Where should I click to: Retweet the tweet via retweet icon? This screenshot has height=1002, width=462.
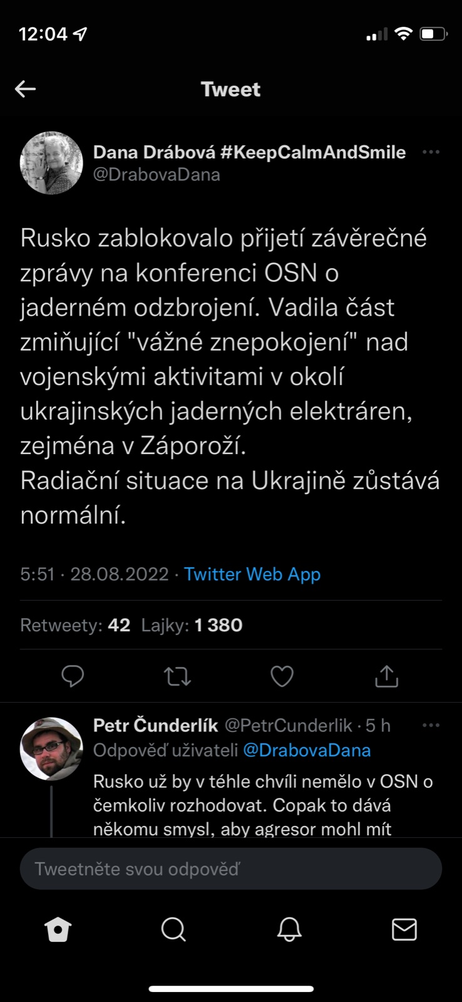[177, 676]
